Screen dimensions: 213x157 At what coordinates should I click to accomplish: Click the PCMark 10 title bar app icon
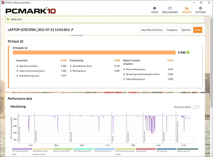point(2,2)
